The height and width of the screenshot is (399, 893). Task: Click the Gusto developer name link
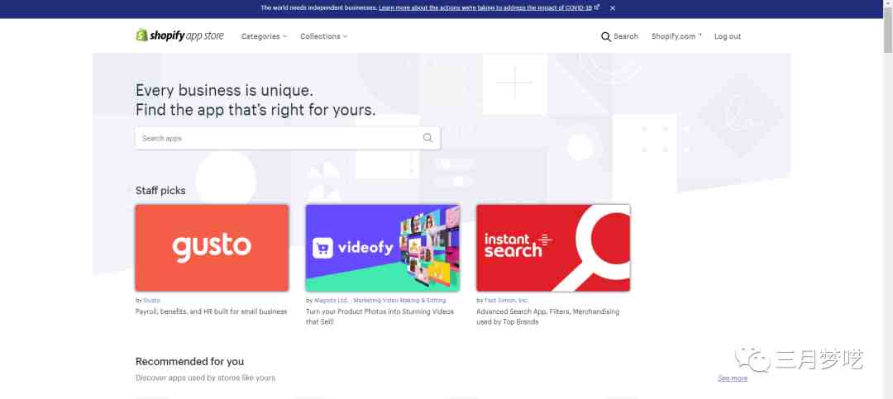click(151, 300)
